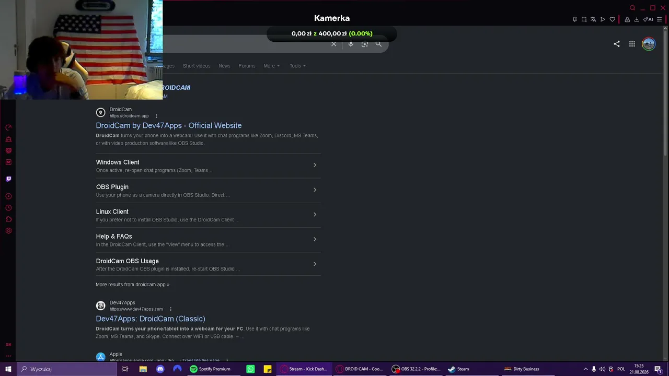This screenshot has width=669, height=376.
Task: Open Discord from the taskbar
Action: pyautogui.click(x=160, y=369)
